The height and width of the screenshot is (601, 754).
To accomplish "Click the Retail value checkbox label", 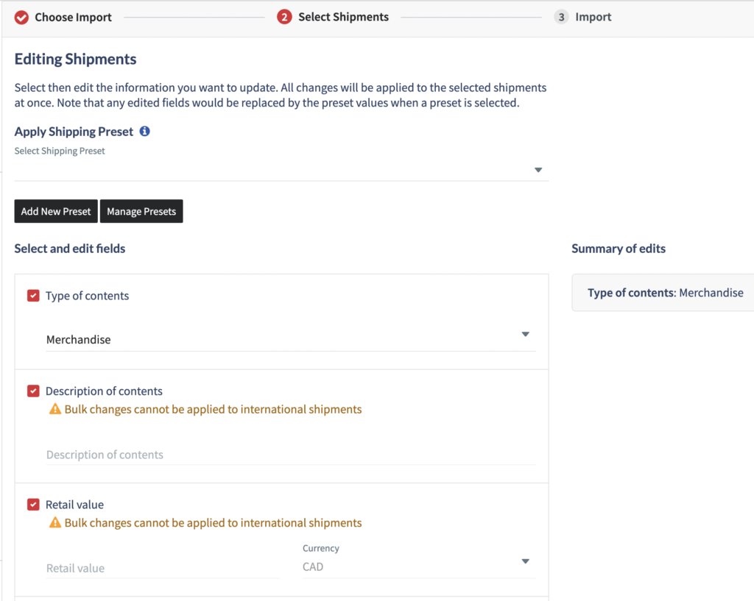I will coord(74,505).
